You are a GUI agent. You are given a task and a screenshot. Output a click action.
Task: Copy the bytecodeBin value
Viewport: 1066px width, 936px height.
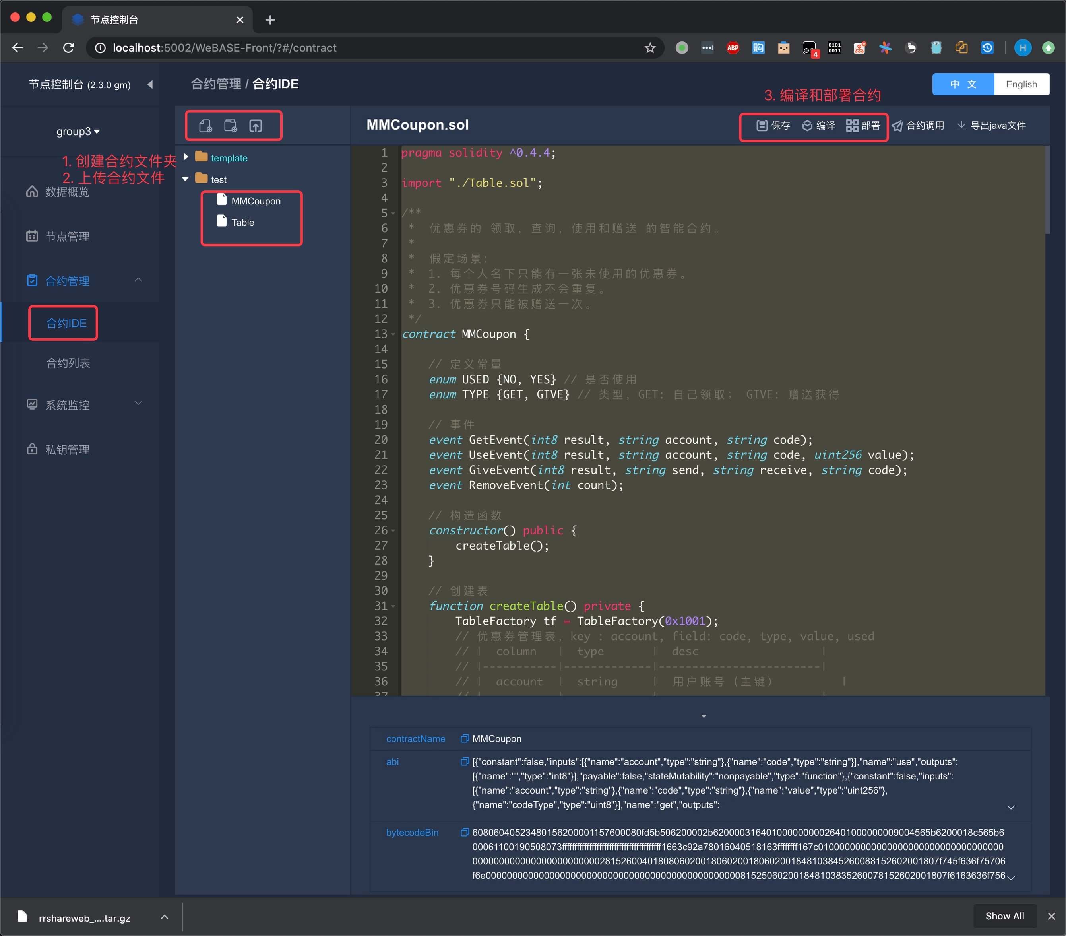[464, 832]
